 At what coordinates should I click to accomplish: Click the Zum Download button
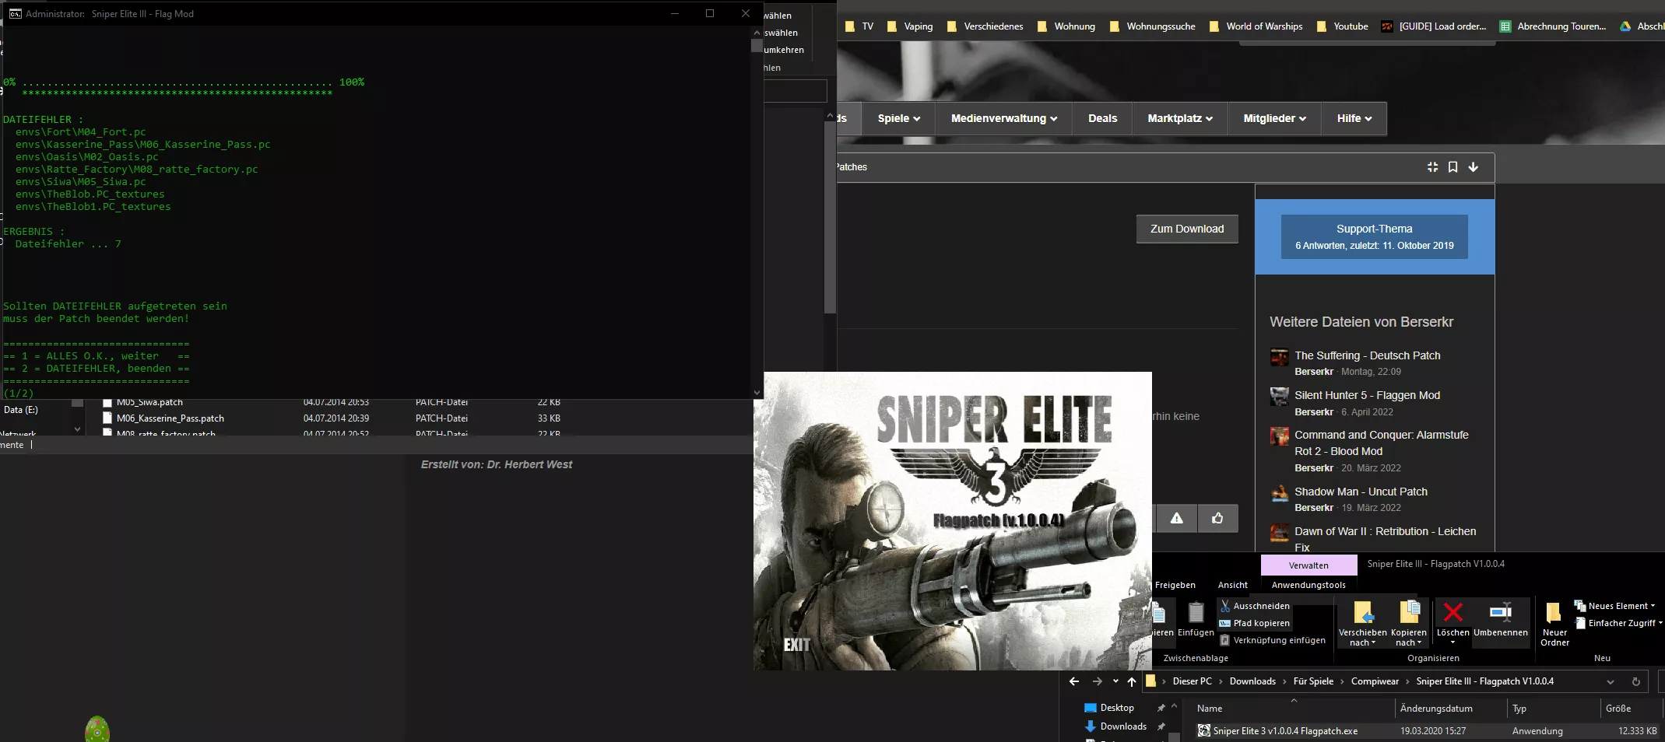pos(1187,229)
